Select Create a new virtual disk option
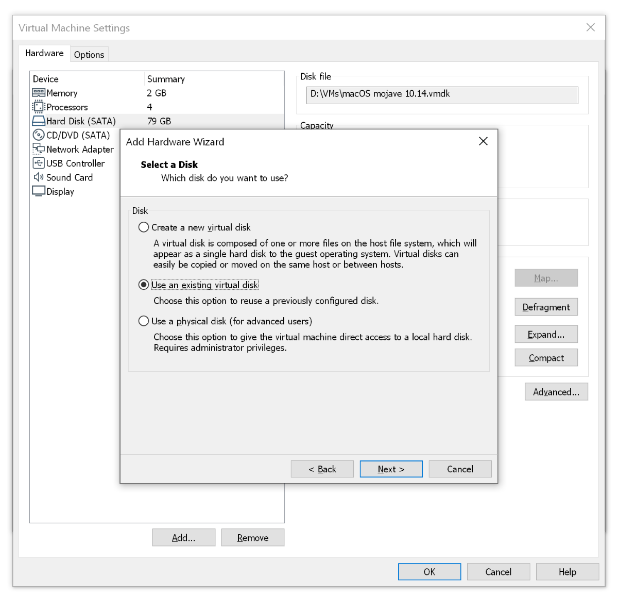 (x=144, y=227)
